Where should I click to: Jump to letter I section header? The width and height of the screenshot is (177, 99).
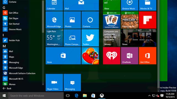[3, 35]
